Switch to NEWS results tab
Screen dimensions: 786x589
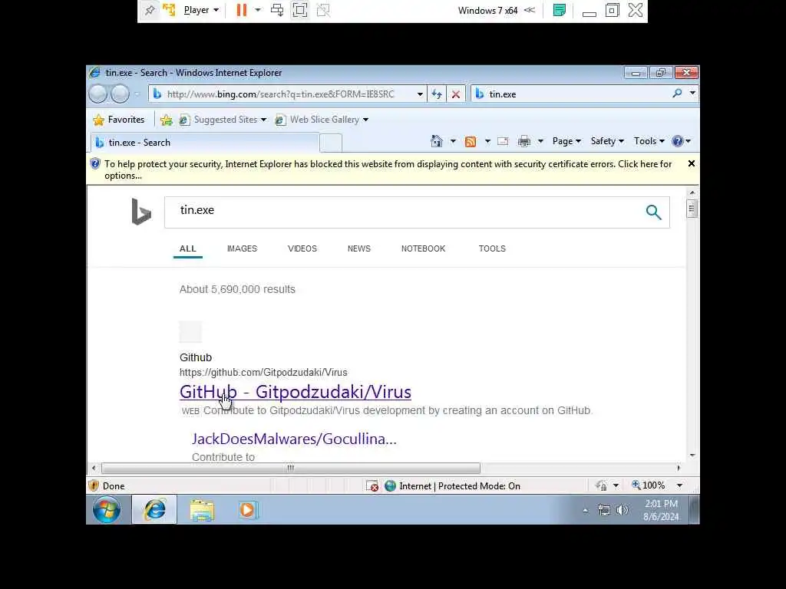click(359, 249)
